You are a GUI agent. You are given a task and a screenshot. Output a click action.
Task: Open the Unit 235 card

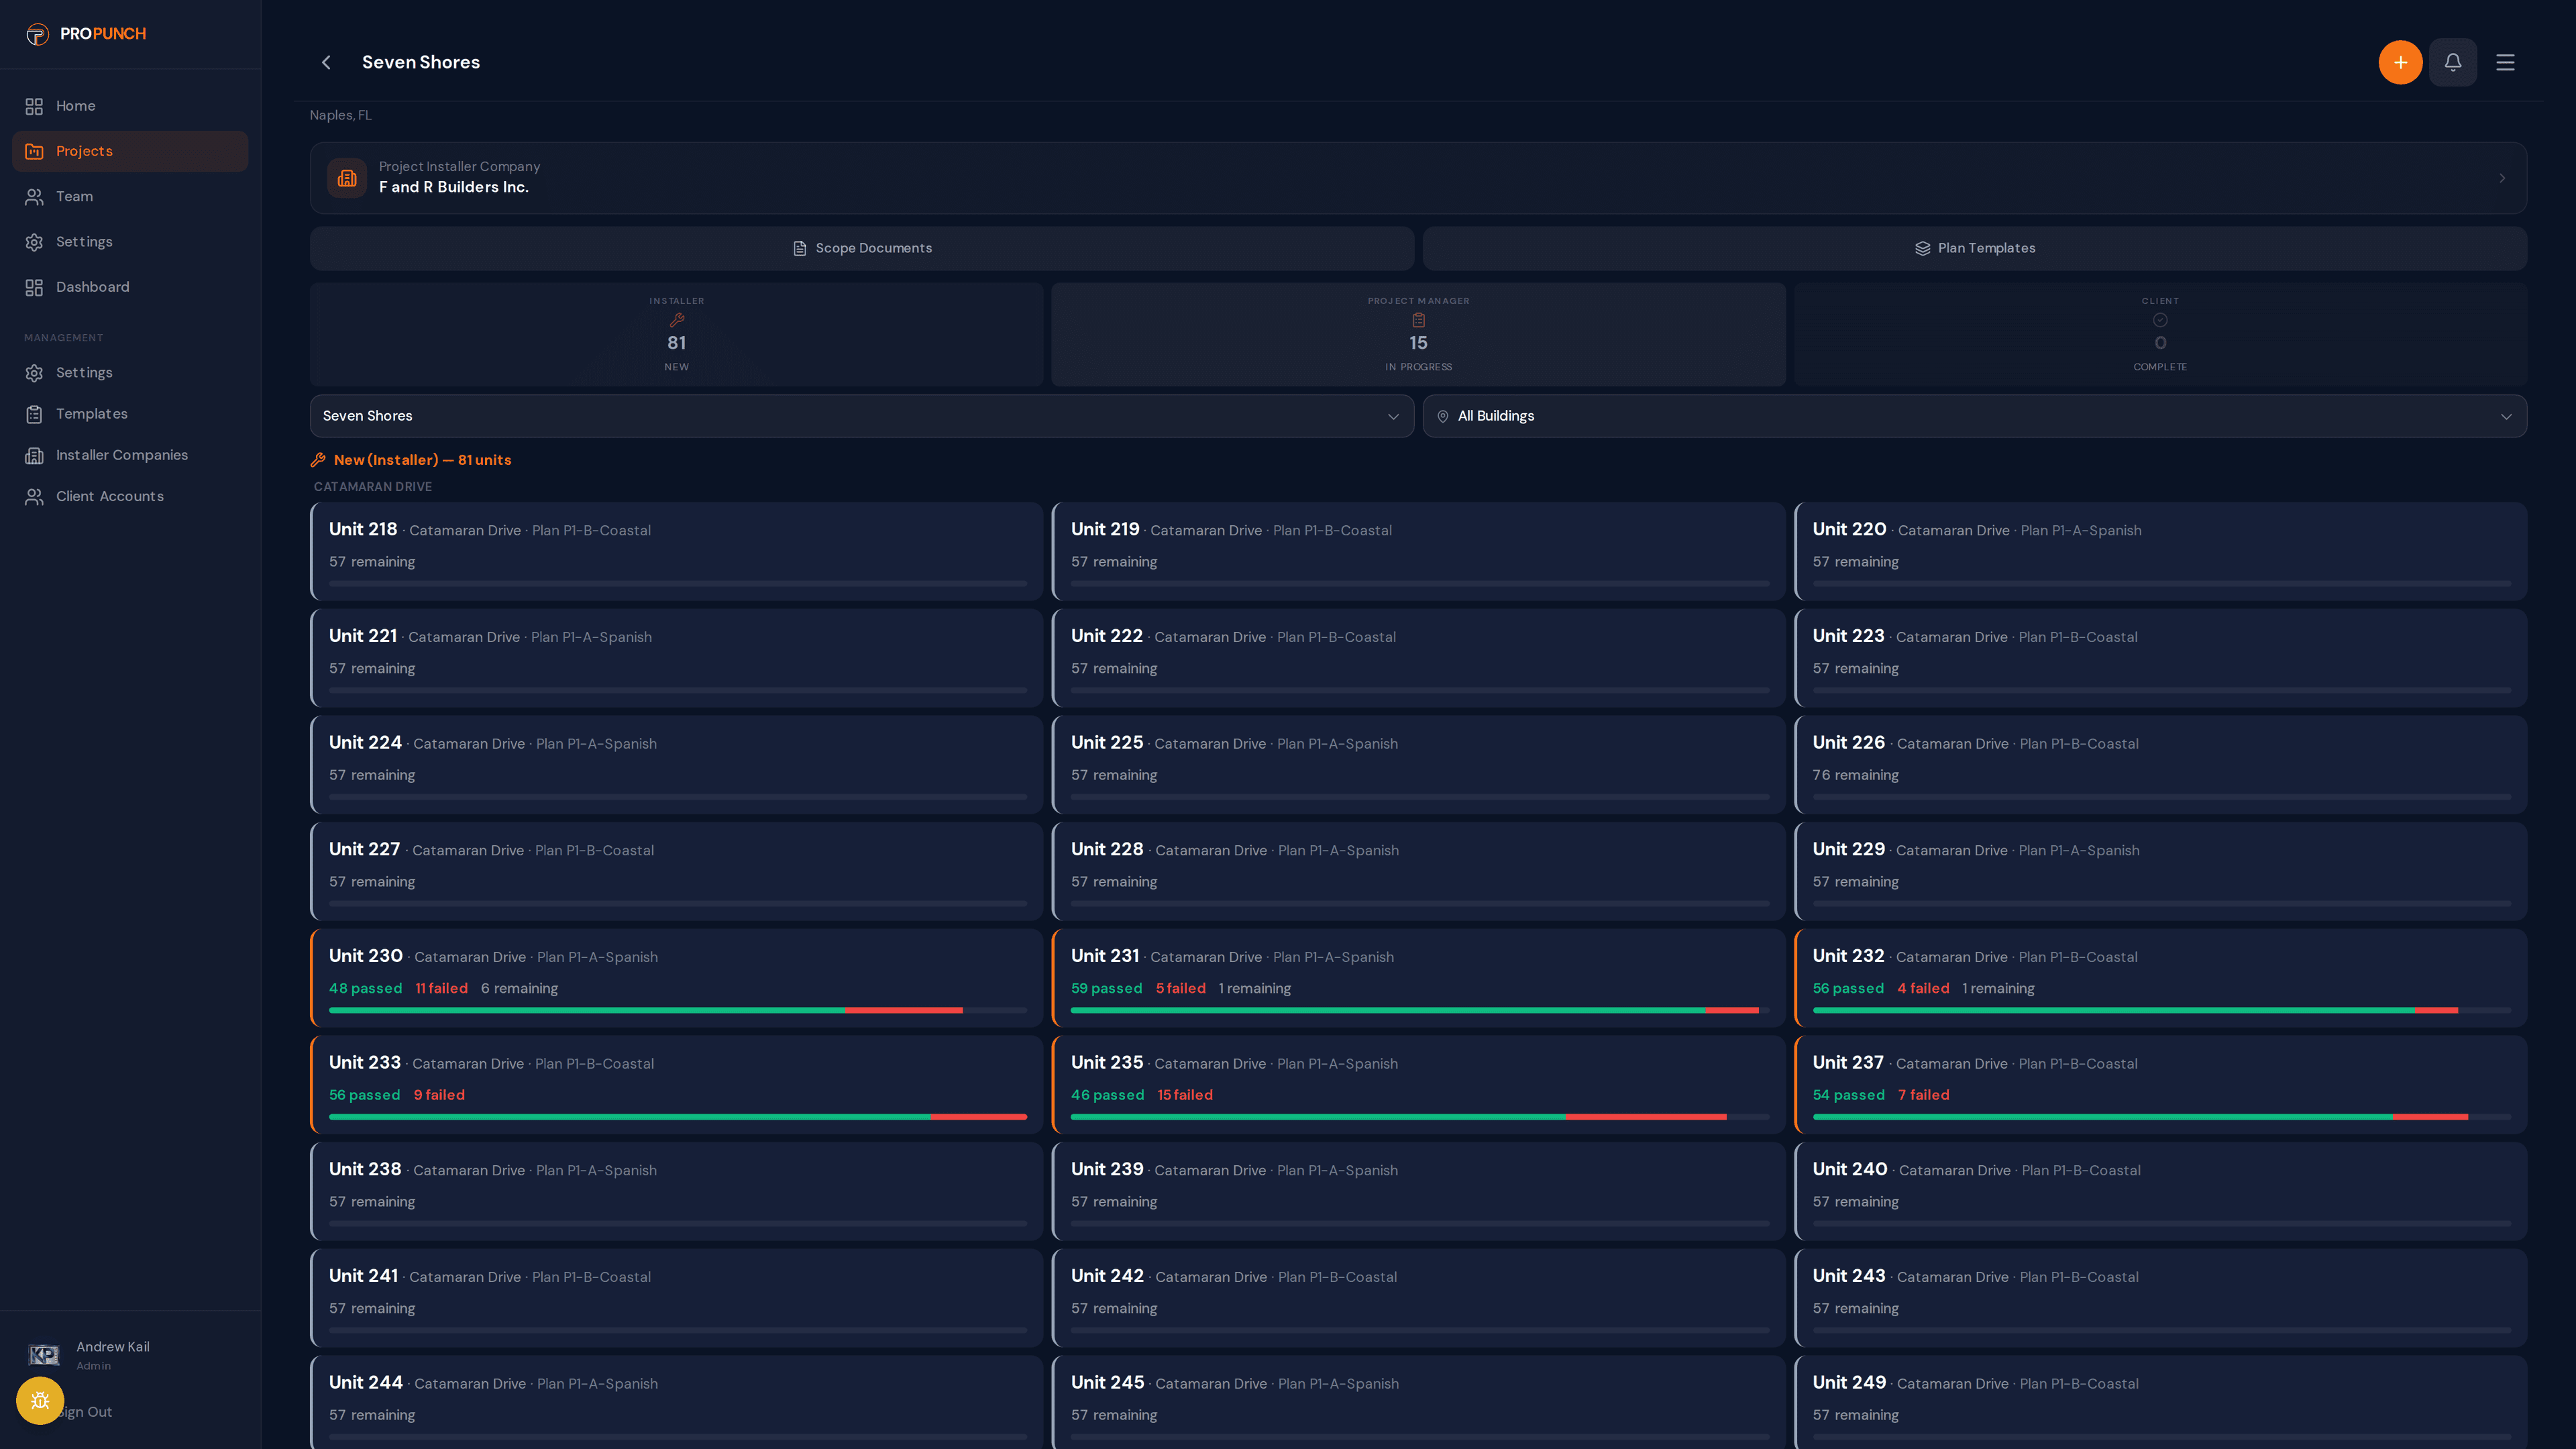click(x=1418, y=1084)
